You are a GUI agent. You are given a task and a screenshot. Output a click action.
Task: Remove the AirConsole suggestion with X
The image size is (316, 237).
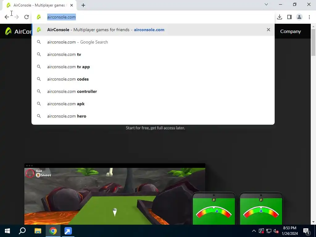[x=268, y=30]
